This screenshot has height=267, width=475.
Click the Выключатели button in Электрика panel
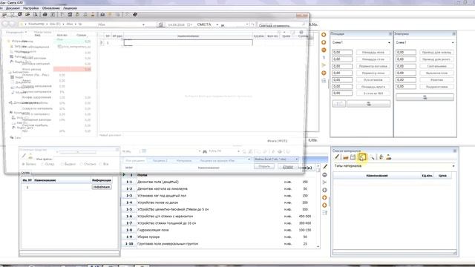(436, 73)
